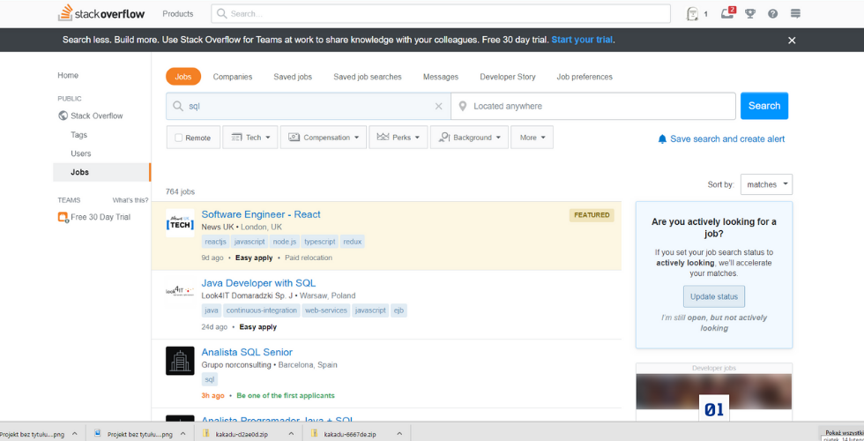Open Analista SQL Senior job

click(x=247, y=352)
